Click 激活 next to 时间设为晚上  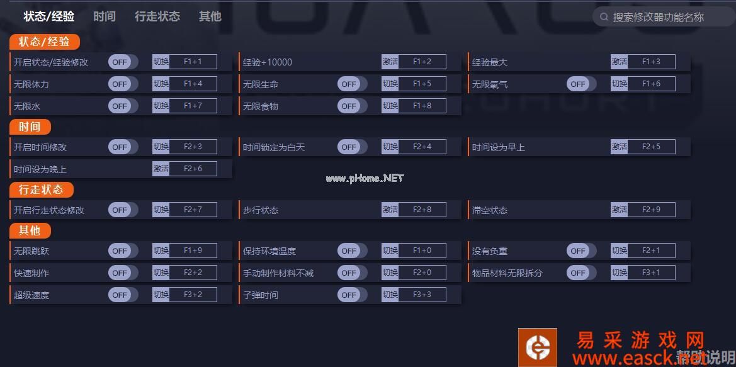(161, 169)
